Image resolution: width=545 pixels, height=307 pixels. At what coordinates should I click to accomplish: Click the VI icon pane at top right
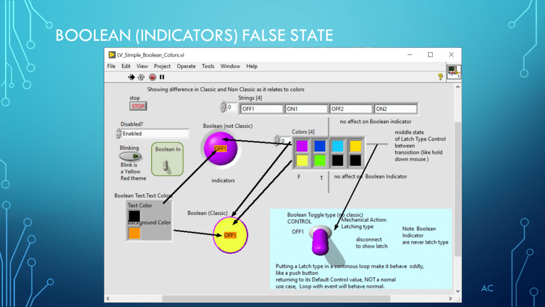(453, 72)
